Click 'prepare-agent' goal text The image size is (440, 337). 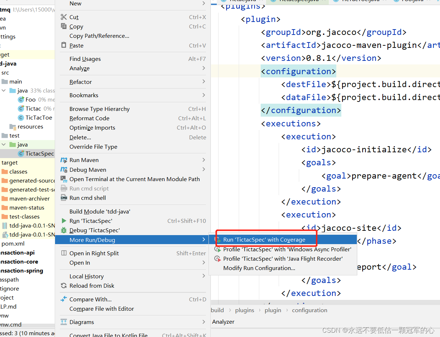(384, 176)
